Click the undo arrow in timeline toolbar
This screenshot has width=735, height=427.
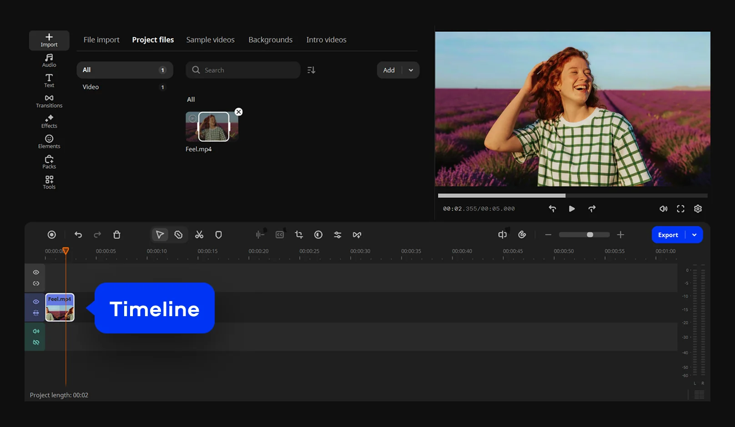pyautogui.click(x=78, y=235)
